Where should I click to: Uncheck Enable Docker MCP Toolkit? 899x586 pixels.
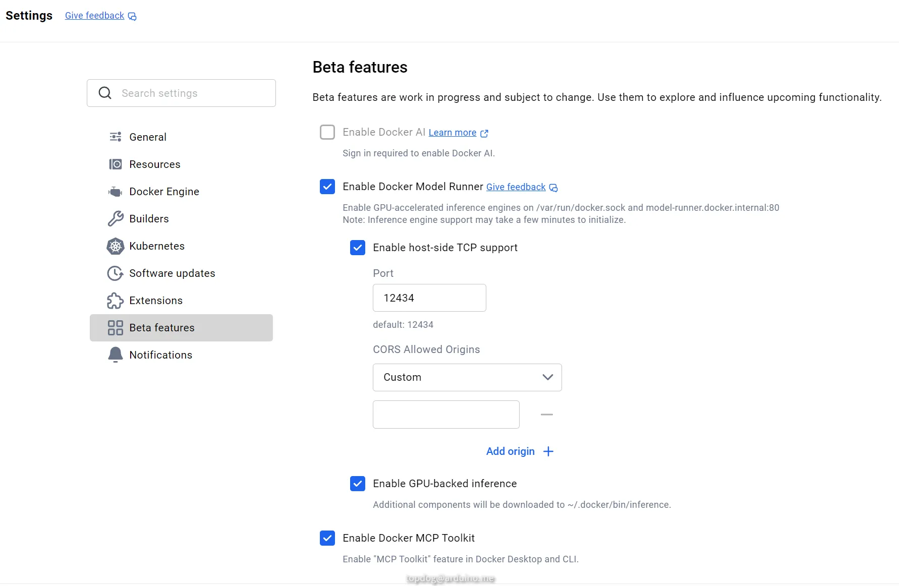coord(327,538)
